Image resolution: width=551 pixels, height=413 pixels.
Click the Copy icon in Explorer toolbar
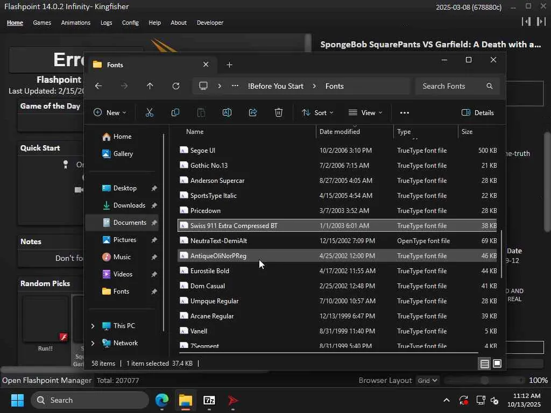point(175,113)
